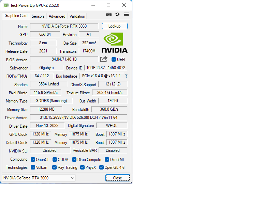Toggle the UEFI checkbox

pos(114,60)
